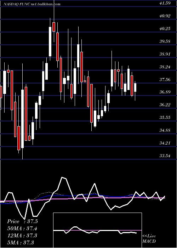Click the 36.89 price axis label

tap(165, 92)
